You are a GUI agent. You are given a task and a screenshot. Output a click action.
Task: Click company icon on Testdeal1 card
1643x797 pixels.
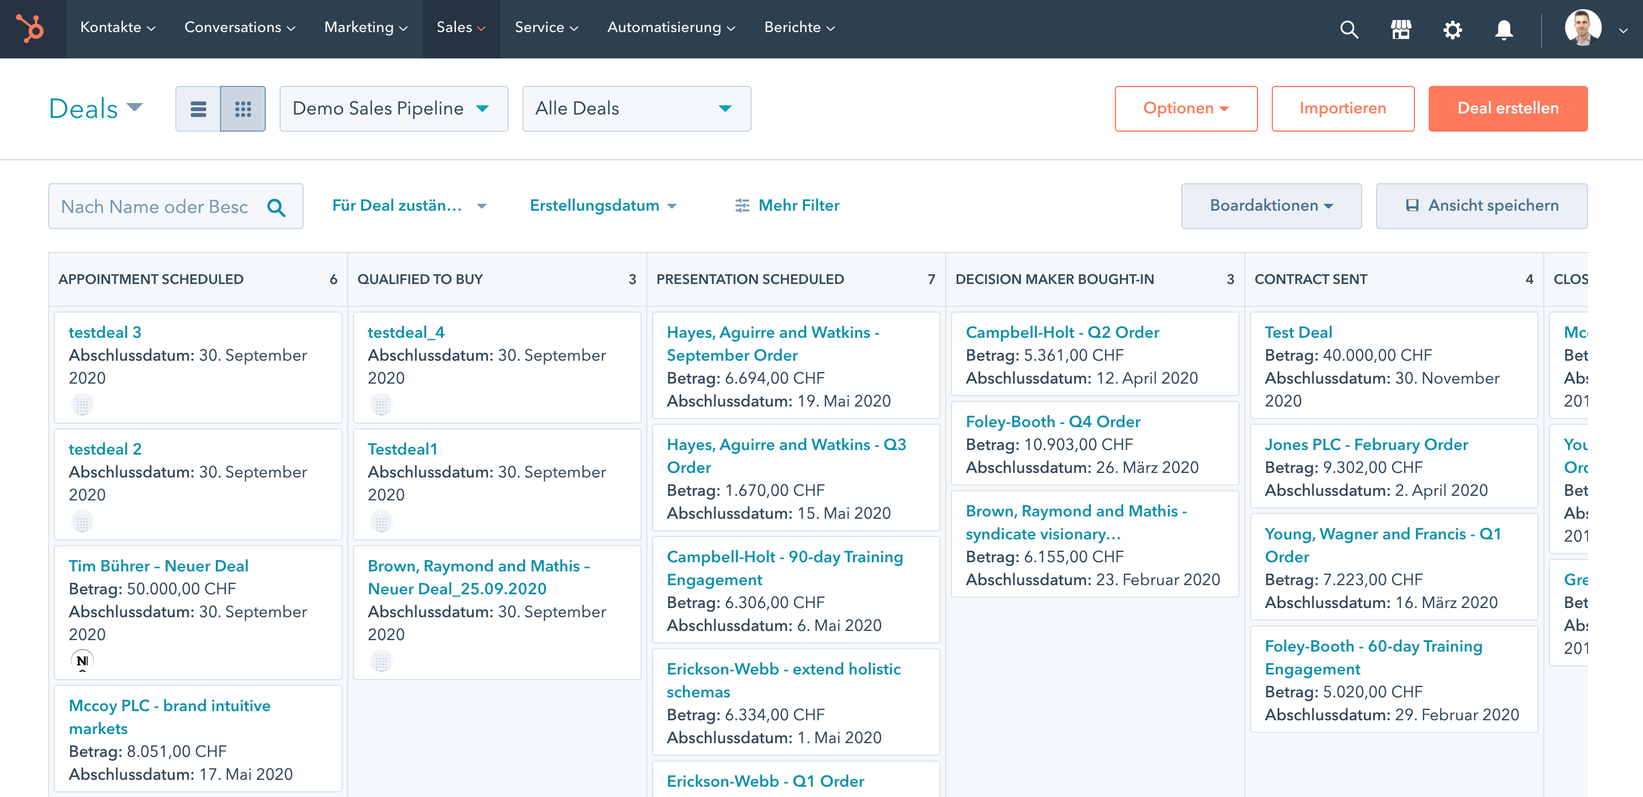(x=382, y=522)
